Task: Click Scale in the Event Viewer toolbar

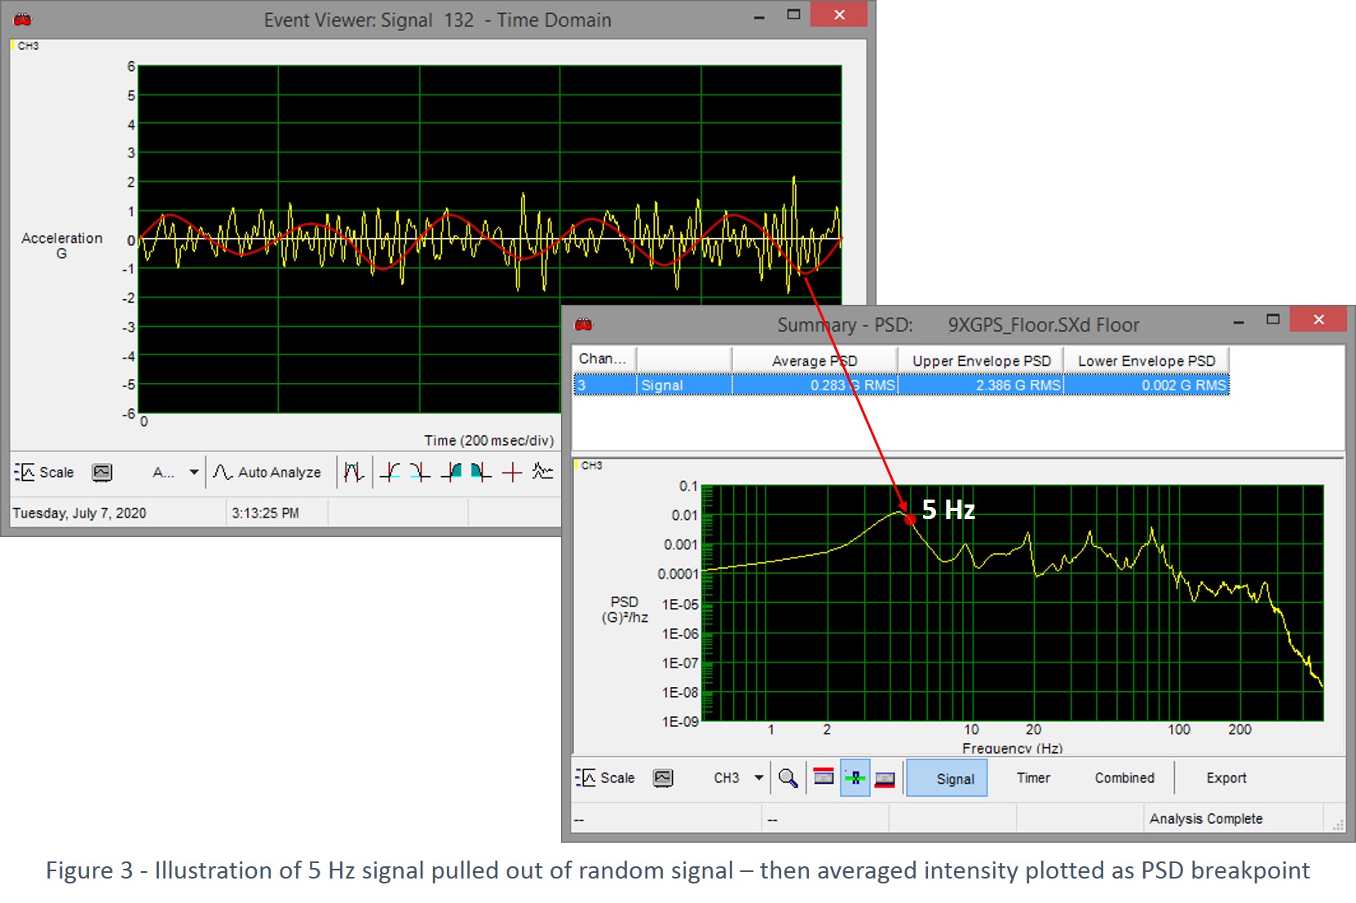Action: 44,472
